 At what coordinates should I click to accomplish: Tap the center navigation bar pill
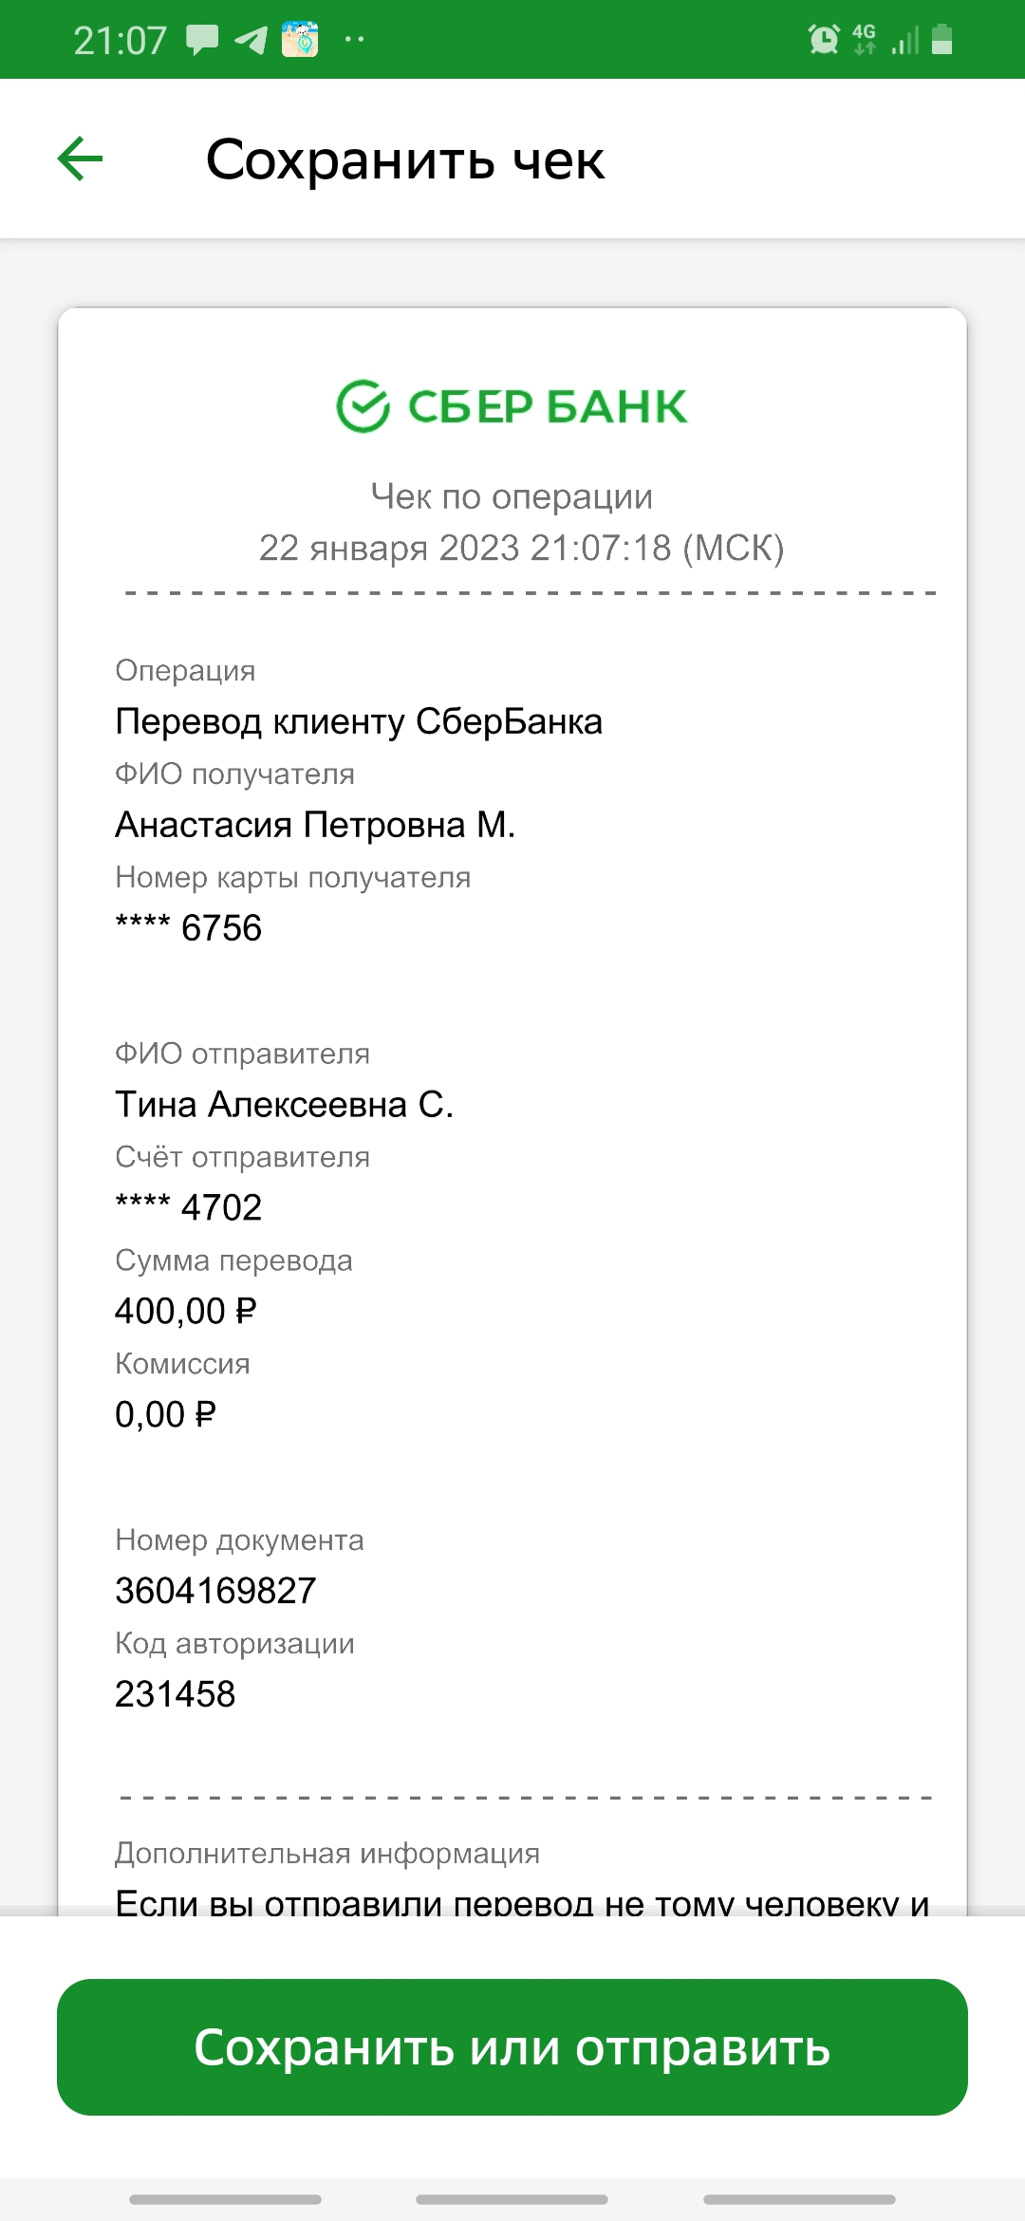512,2199
